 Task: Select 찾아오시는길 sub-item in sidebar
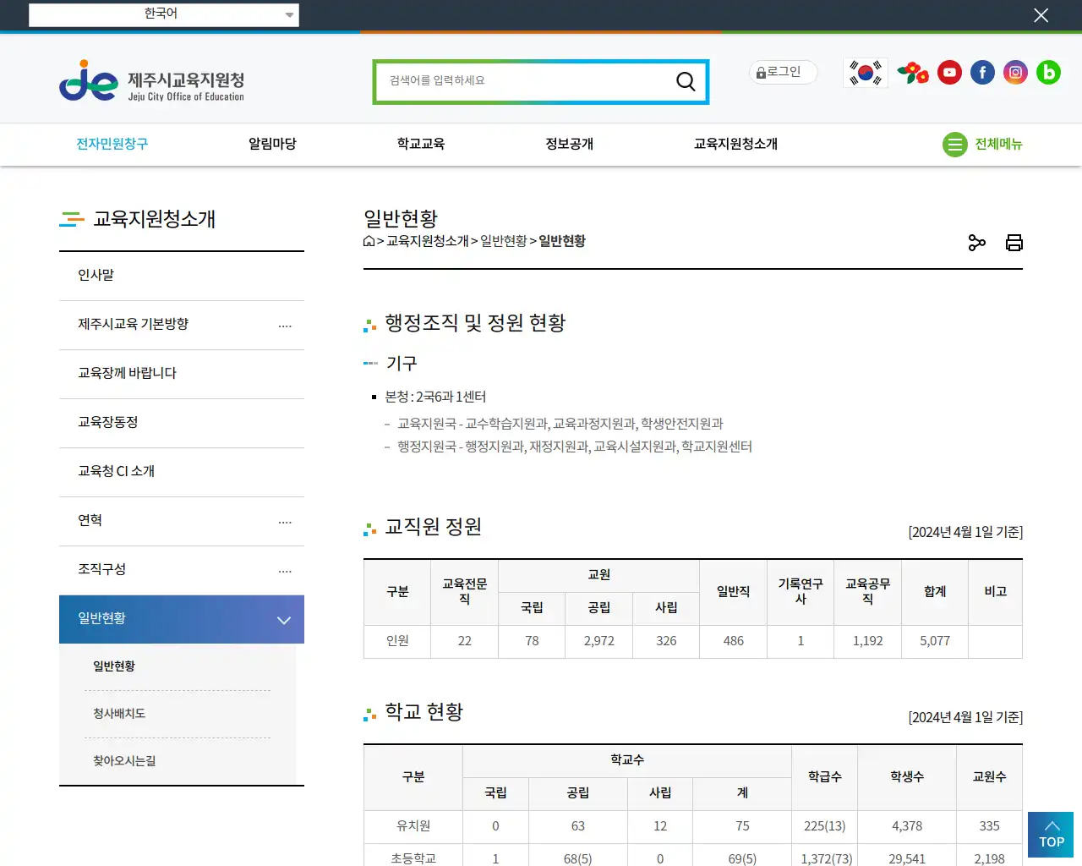click(x=124, y=761)
